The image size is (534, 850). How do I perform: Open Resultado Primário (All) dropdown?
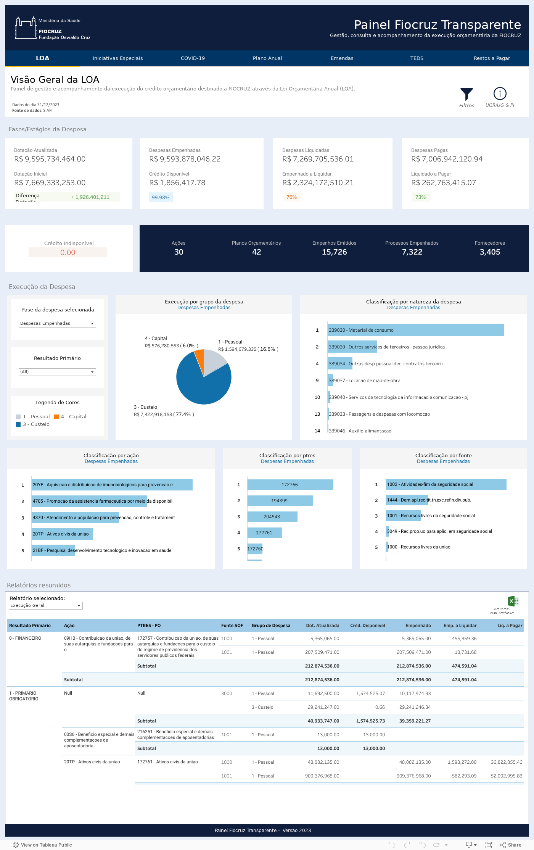57,372
